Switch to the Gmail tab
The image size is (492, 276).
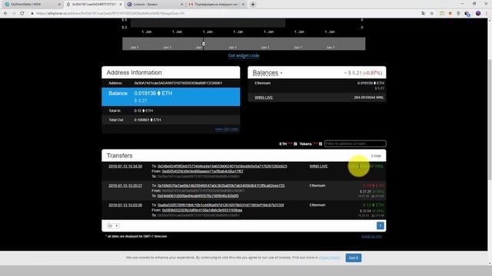coord(217,5)
